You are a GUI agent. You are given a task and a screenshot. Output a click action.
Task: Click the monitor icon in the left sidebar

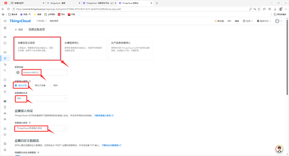5,43
